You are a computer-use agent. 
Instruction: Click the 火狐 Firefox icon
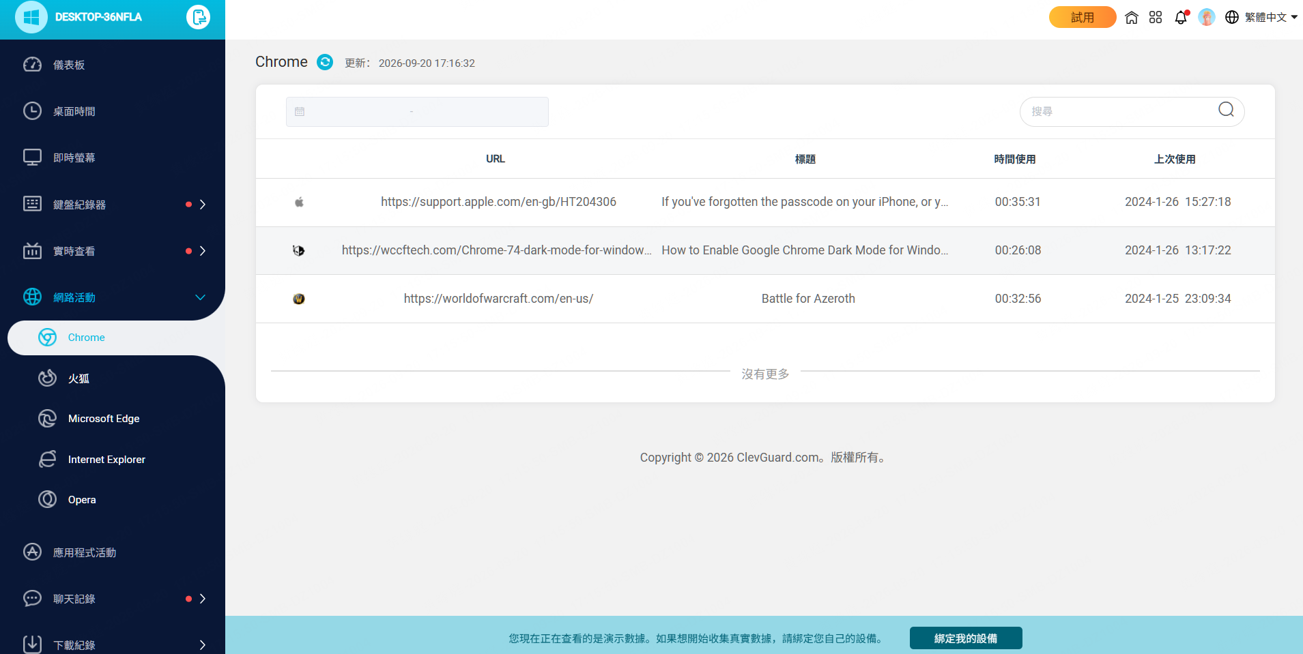point(47,378)
